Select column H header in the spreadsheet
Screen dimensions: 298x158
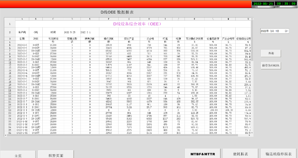point(149,18)
